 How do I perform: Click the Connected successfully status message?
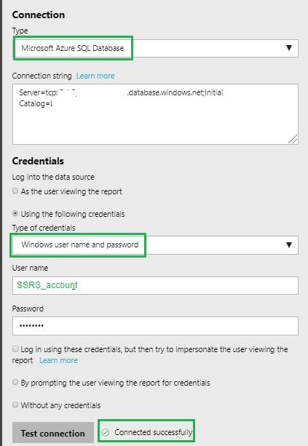tap(153, 432)
